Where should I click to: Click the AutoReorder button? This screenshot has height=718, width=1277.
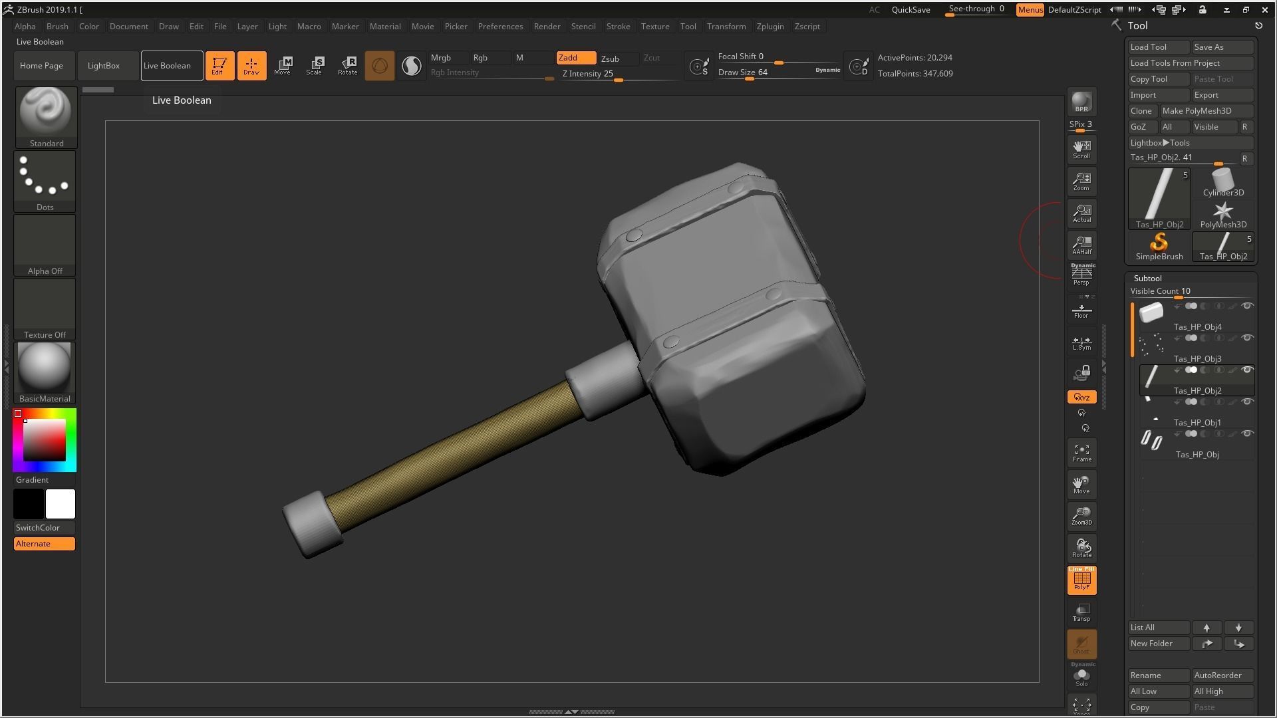[x=1222, y=675]
